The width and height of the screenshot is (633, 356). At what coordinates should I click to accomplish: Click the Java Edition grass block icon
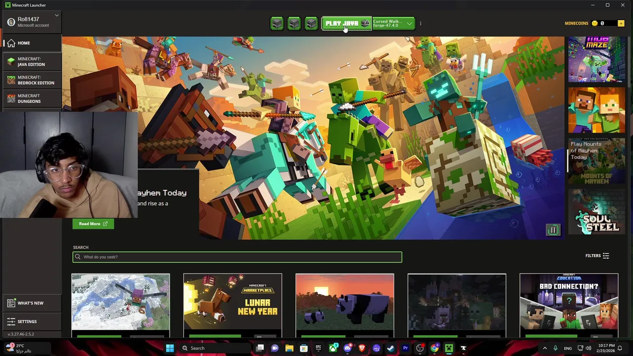point(11,62)
